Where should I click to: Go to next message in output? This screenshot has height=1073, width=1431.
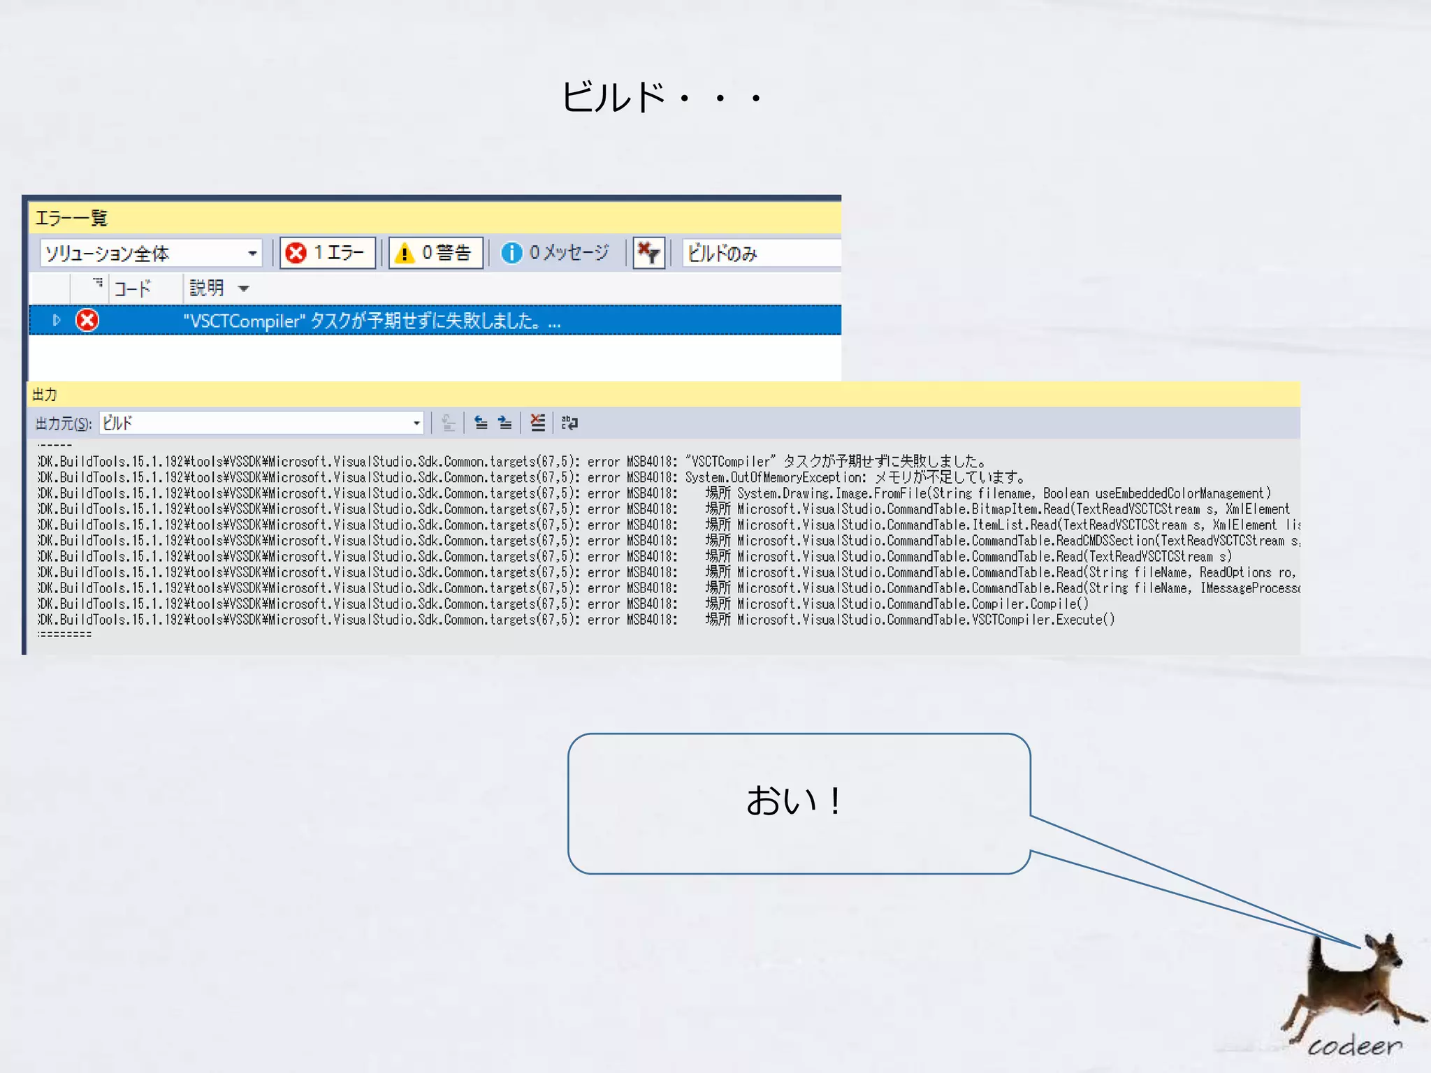[504, 423]
